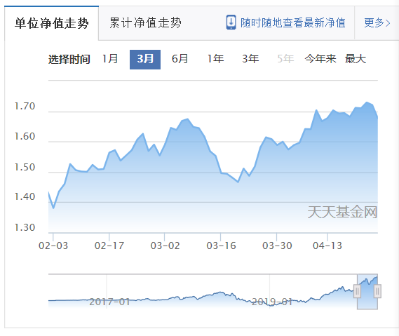
Task: Select the 3月 time range
Action: click(145, 60)
